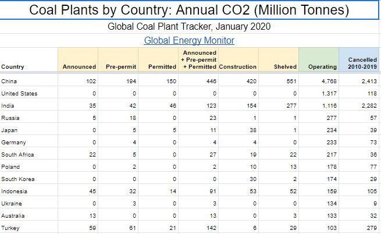Click the Pre-permit column header
This screenshot has width=381, height=234.
pos(120,67)
